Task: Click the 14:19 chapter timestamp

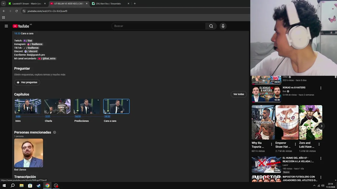Action: [x=78, y=117]
